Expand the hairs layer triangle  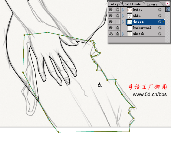click(123, 10)
